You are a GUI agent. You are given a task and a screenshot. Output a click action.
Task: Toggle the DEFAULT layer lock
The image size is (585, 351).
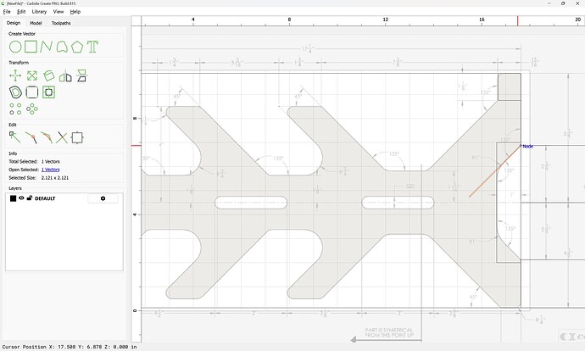click(30, 198)
